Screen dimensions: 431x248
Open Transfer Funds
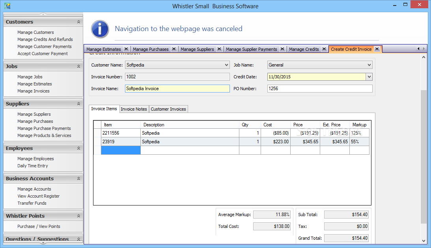click(x=32, y=203)
